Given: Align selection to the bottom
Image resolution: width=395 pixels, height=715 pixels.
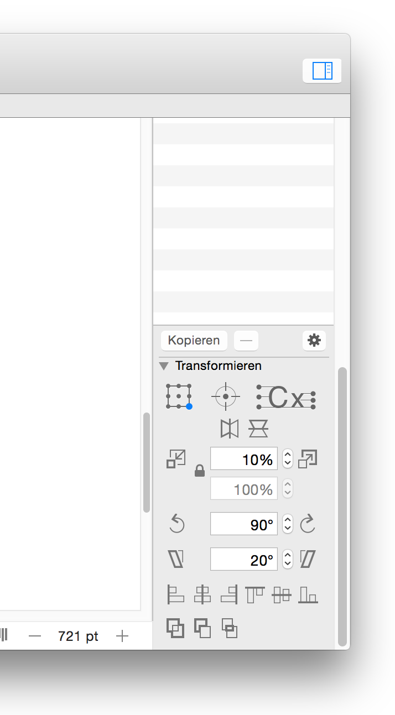Looking at the screenshot, I should click(308, 594).
